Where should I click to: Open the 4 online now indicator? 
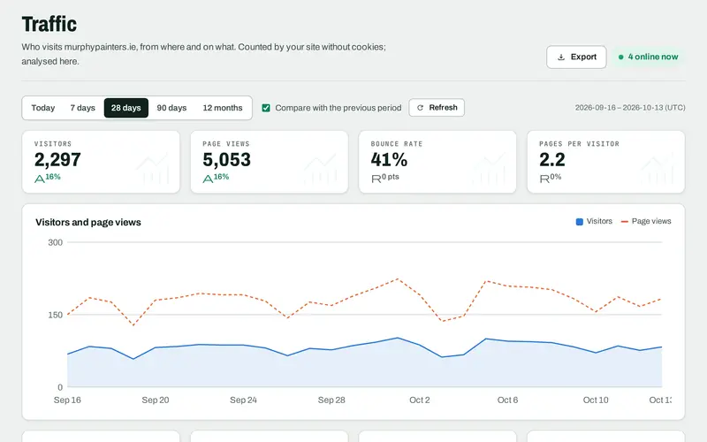(648, 57)
